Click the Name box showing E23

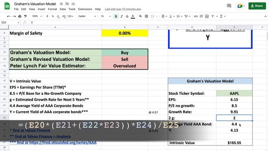(10, 22)
